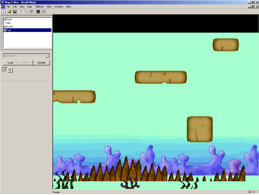Click the filled tile grid toolbar icon

tap(38, 12)
